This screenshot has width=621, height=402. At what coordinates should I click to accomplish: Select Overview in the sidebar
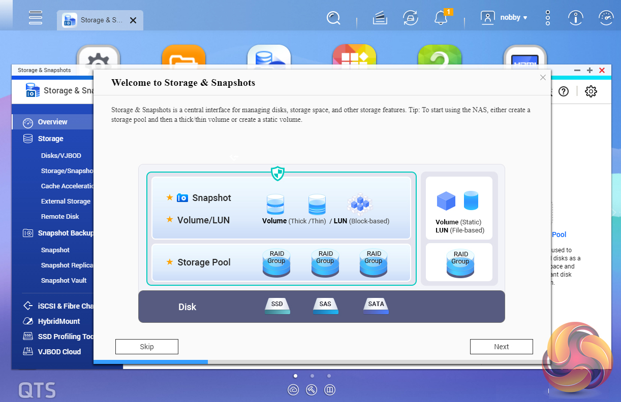tap(53, 122)
